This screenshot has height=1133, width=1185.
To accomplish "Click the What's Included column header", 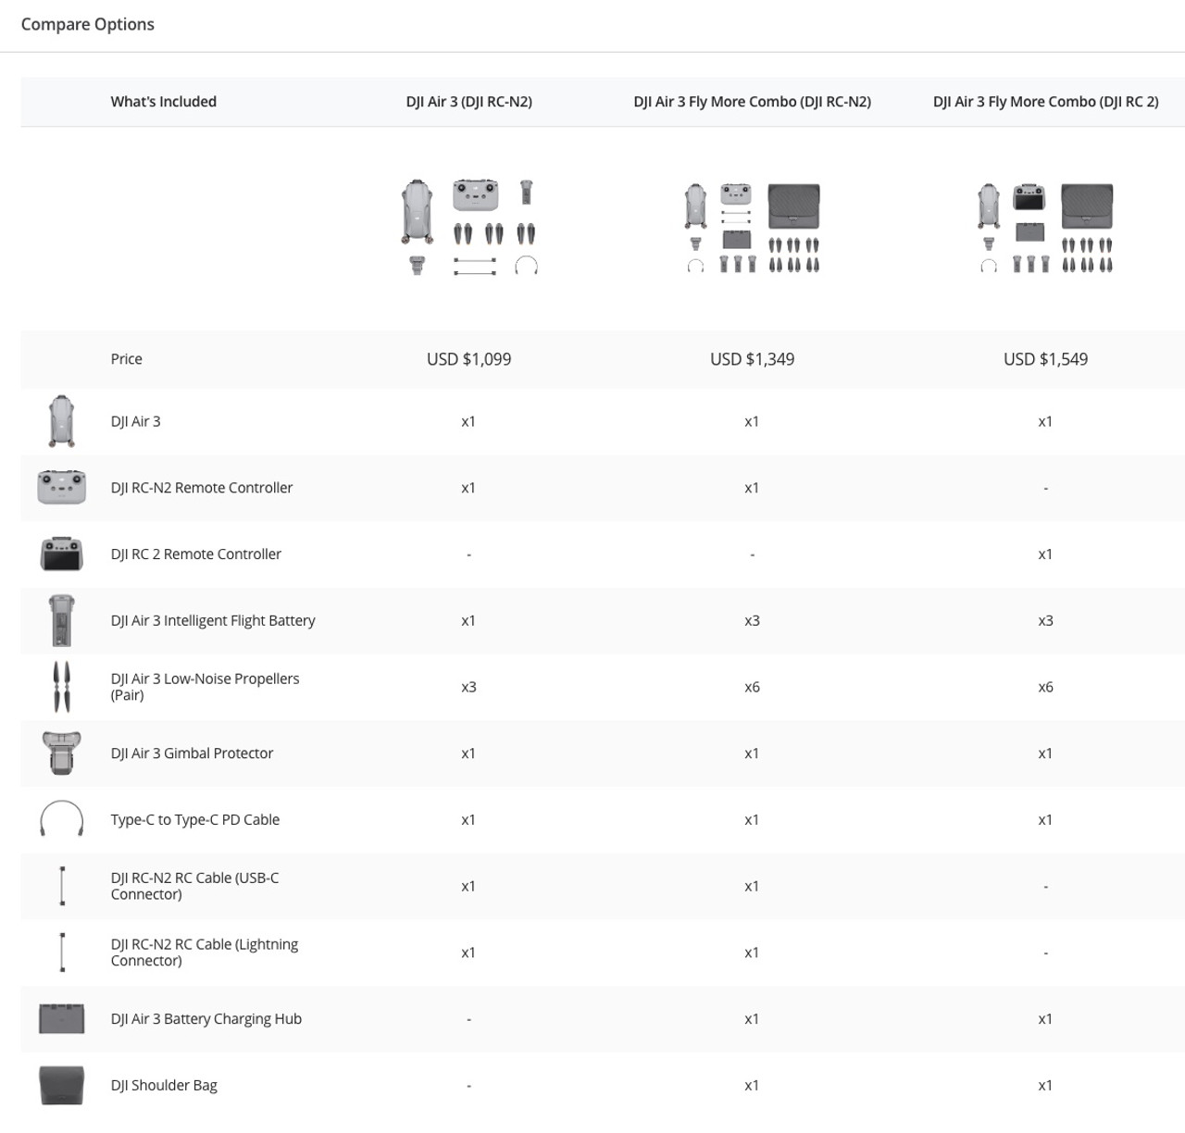I will tap(164, 102).
